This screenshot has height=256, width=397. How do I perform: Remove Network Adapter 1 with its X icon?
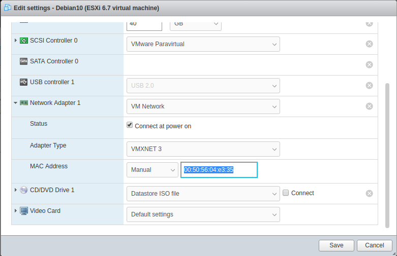click(x=370, y=106)
